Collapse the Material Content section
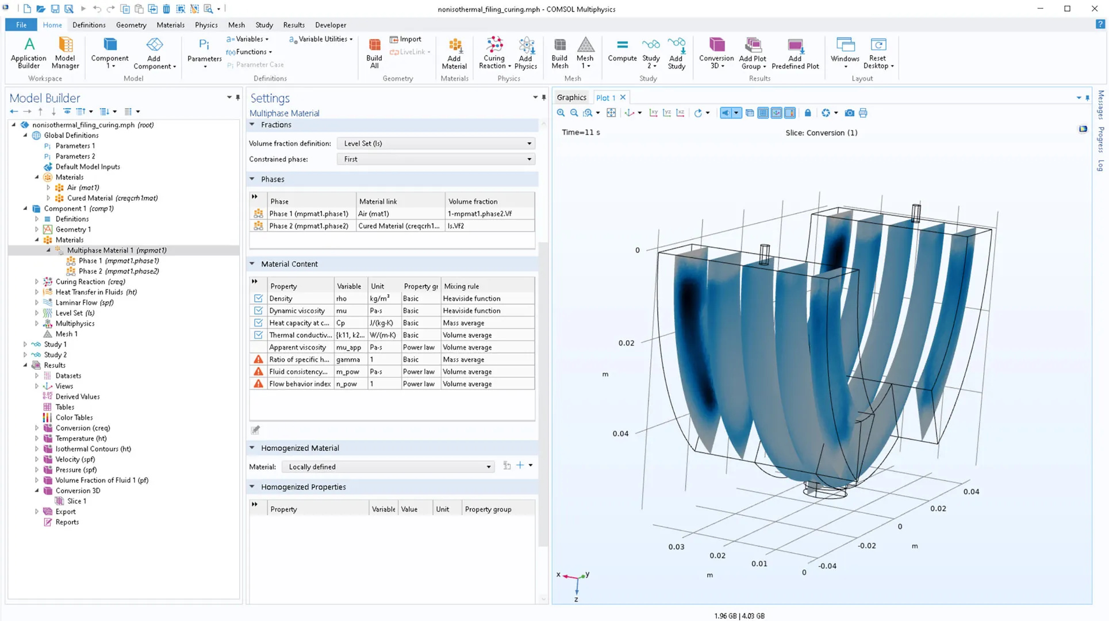The height and width of the screenshot is (621, 1109). coord(252,264)
